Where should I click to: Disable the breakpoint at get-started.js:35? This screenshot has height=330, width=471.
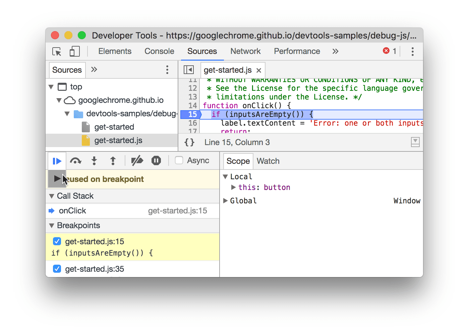point(57,269)
